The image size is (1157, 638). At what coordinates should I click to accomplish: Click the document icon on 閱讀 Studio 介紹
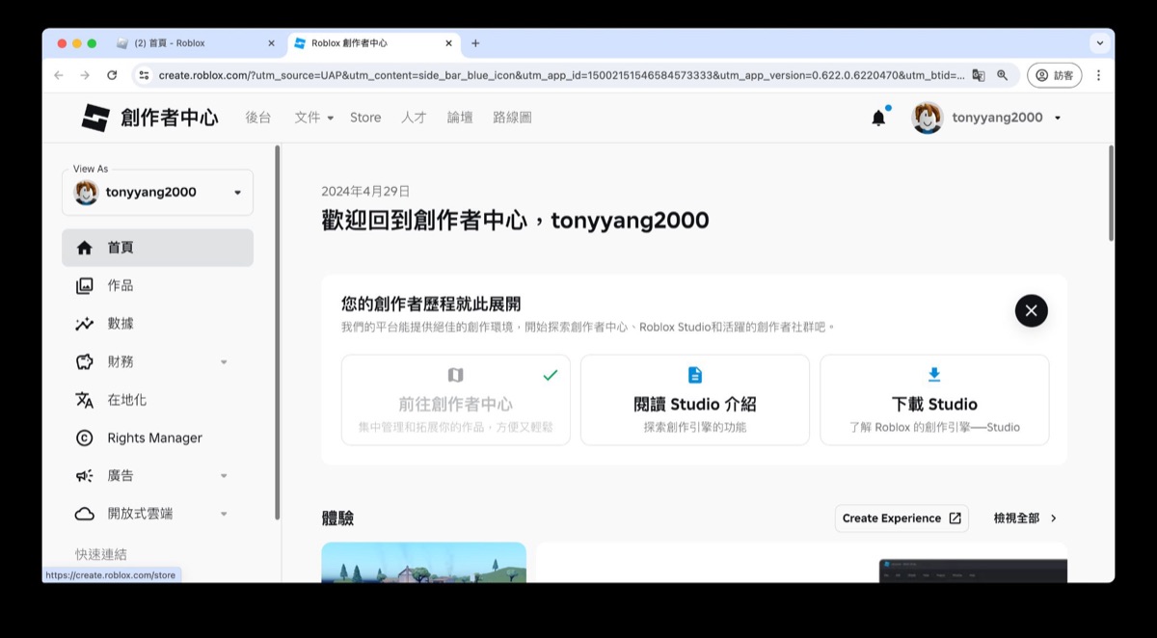[695, 375]
